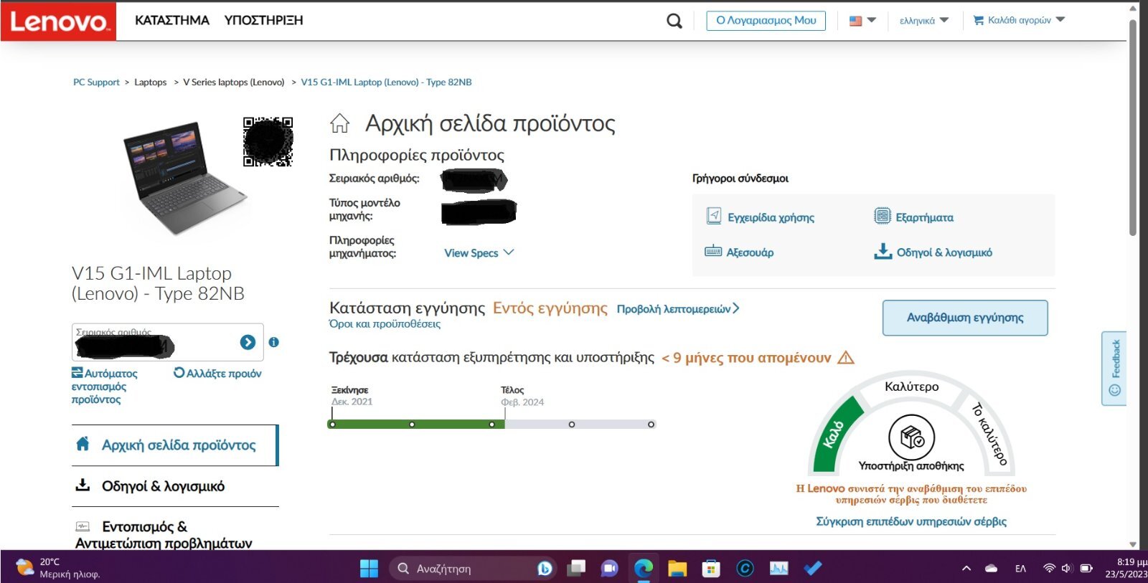Open the clock and date 23/5/2023
1148x583 pixels.
(x=1126, y=568)
